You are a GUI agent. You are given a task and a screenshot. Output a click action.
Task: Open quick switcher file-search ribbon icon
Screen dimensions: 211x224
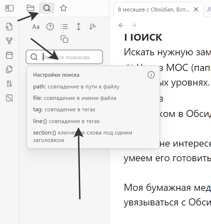click(9, 26)
